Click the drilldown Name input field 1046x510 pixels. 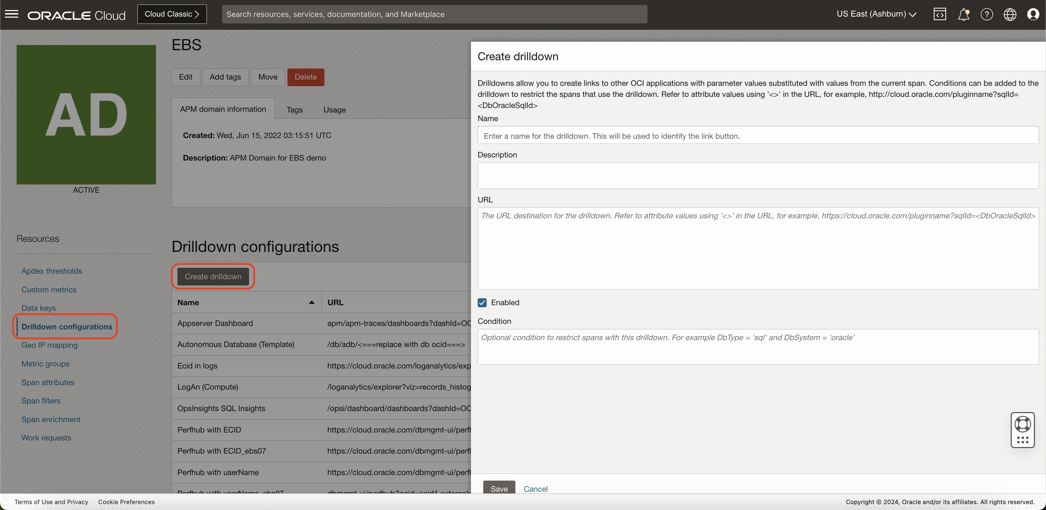tap(758, 136)
